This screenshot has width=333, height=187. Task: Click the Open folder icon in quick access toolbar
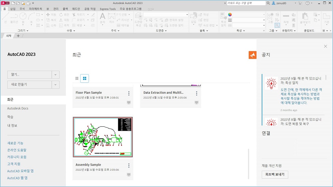pos(18,3)
